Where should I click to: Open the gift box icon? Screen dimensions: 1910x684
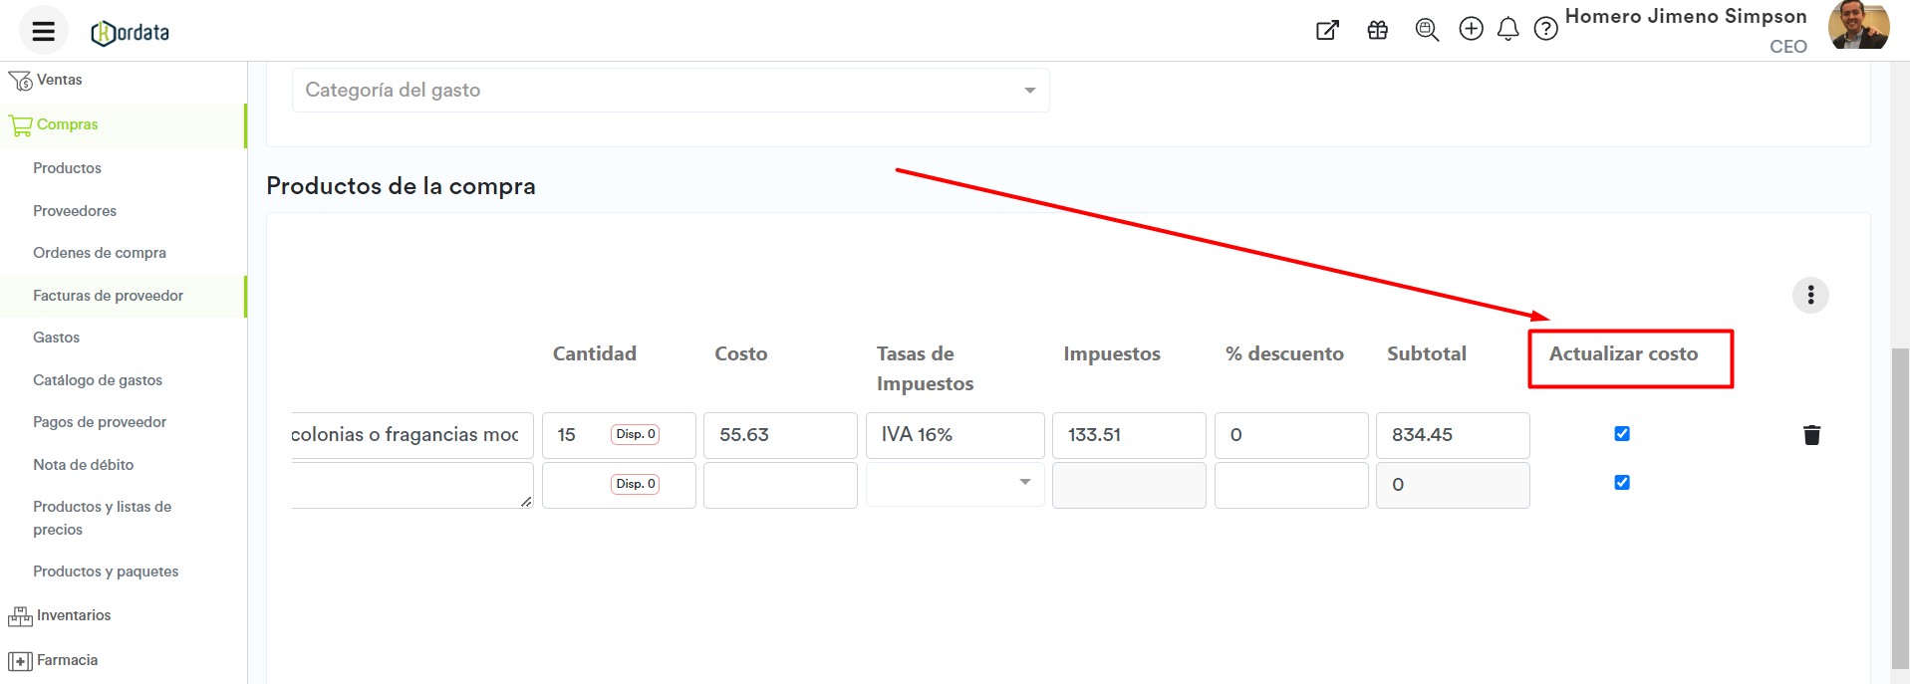(1377, 30)
